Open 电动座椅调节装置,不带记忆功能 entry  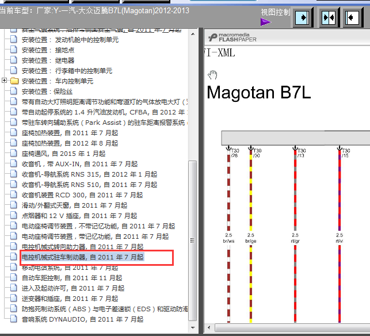point(98,226)
